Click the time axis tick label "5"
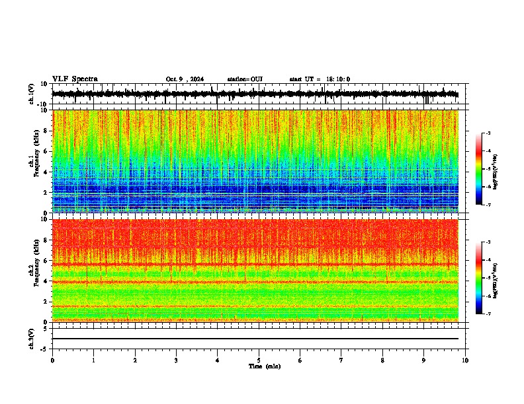The height and width of the screenshot is (404, 524). [x=259, y=360]
